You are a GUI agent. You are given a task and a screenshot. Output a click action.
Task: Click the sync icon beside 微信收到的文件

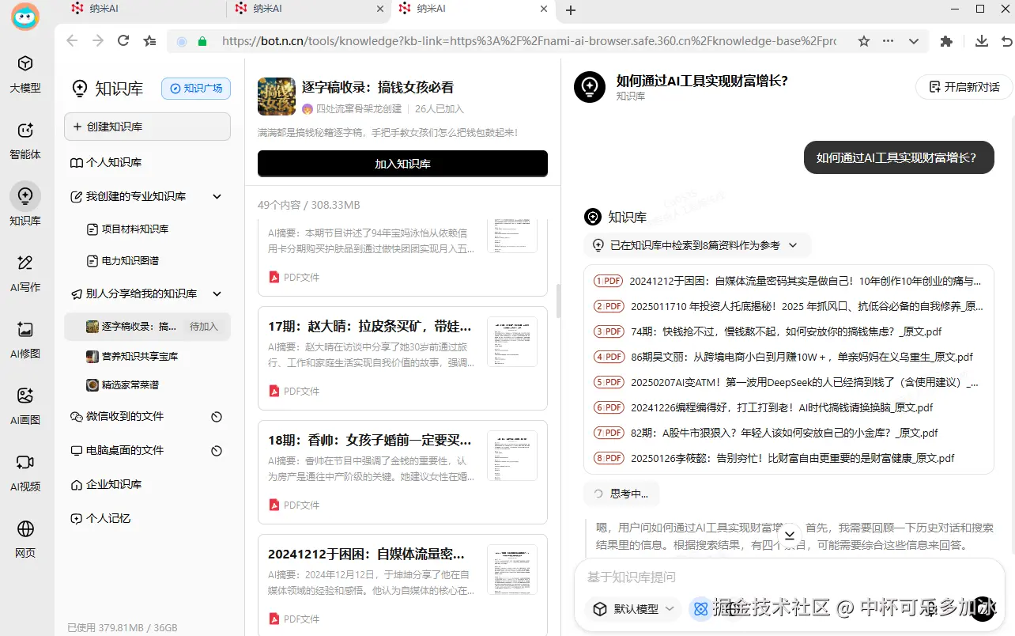(217, 417)
